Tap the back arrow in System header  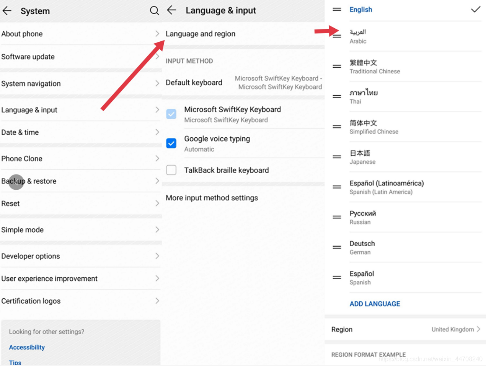coord(7,11)
